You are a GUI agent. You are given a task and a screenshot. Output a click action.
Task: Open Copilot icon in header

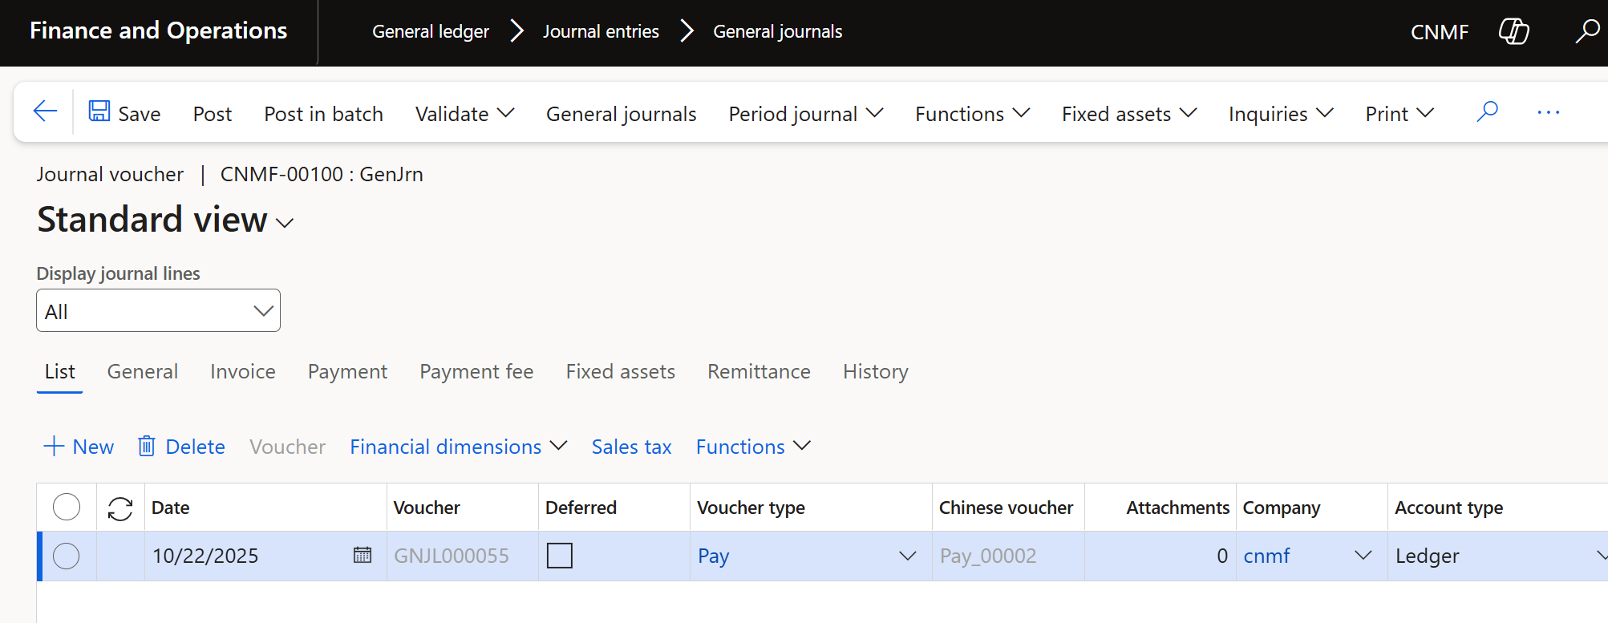[x=1513, y=32]
